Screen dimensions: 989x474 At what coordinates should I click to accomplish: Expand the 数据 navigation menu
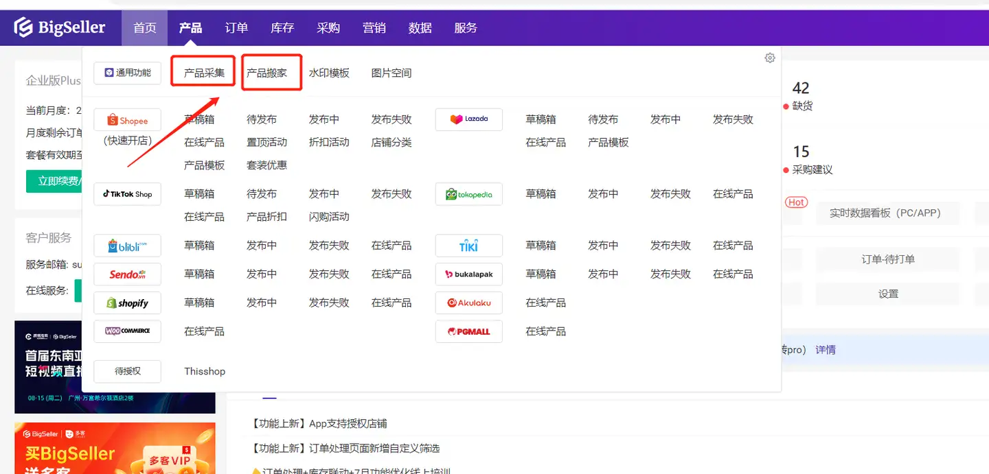(420, 28)
